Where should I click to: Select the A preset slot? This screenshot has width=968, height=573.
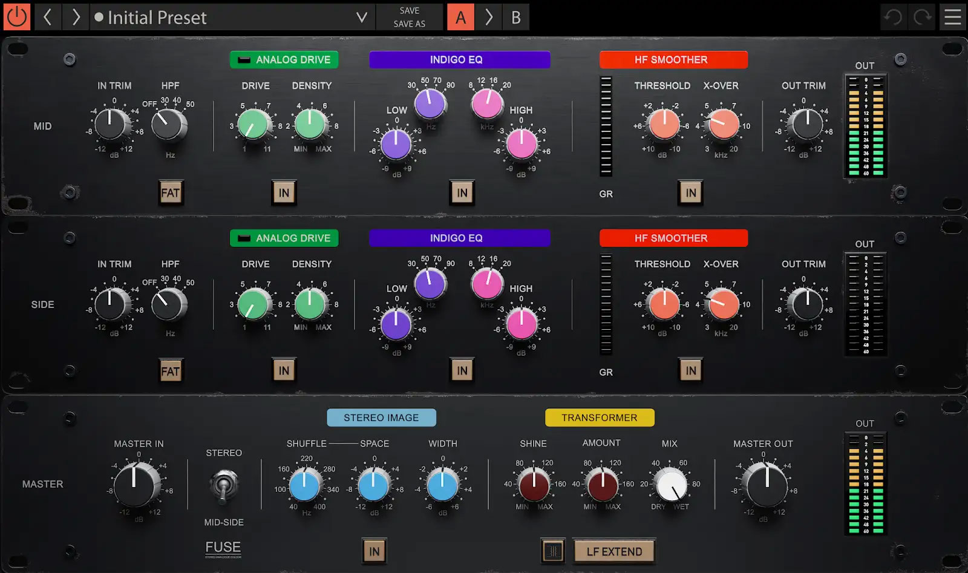460,17
